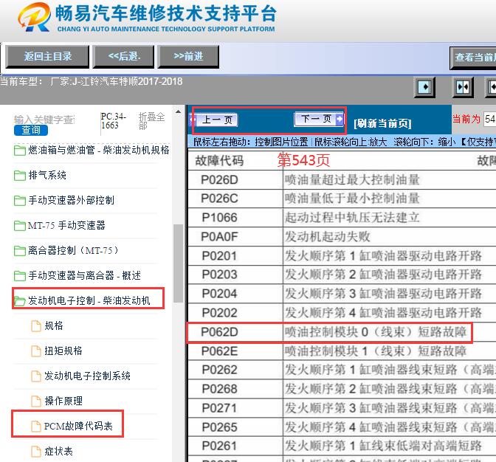Click page icon beside 发动机电子控制系统
The width and height of the screenshot is (496, 462).
pos(35,376)
